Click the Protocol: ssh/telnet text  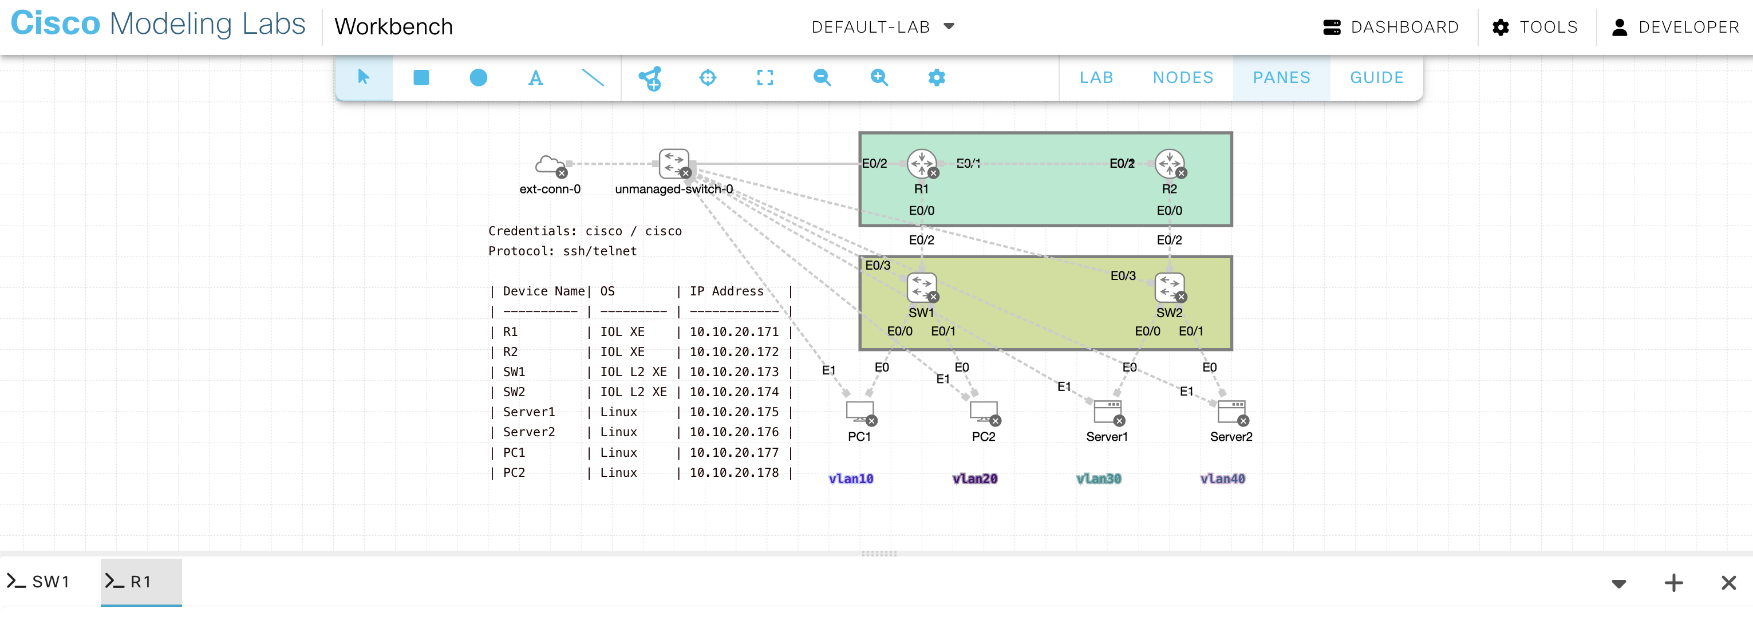click(x=562, y=251)
